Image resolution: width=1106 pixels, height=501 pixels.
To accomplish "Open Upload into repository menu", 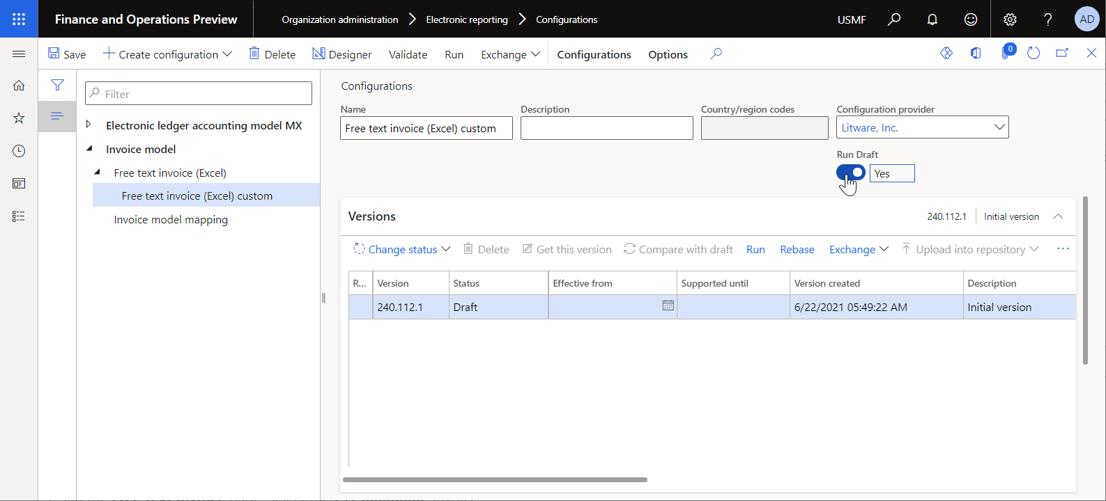I will 970,249.
